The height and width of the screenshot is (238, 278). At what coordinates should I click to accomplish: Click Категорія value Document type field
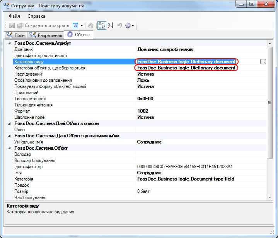[x=186, y=179]
